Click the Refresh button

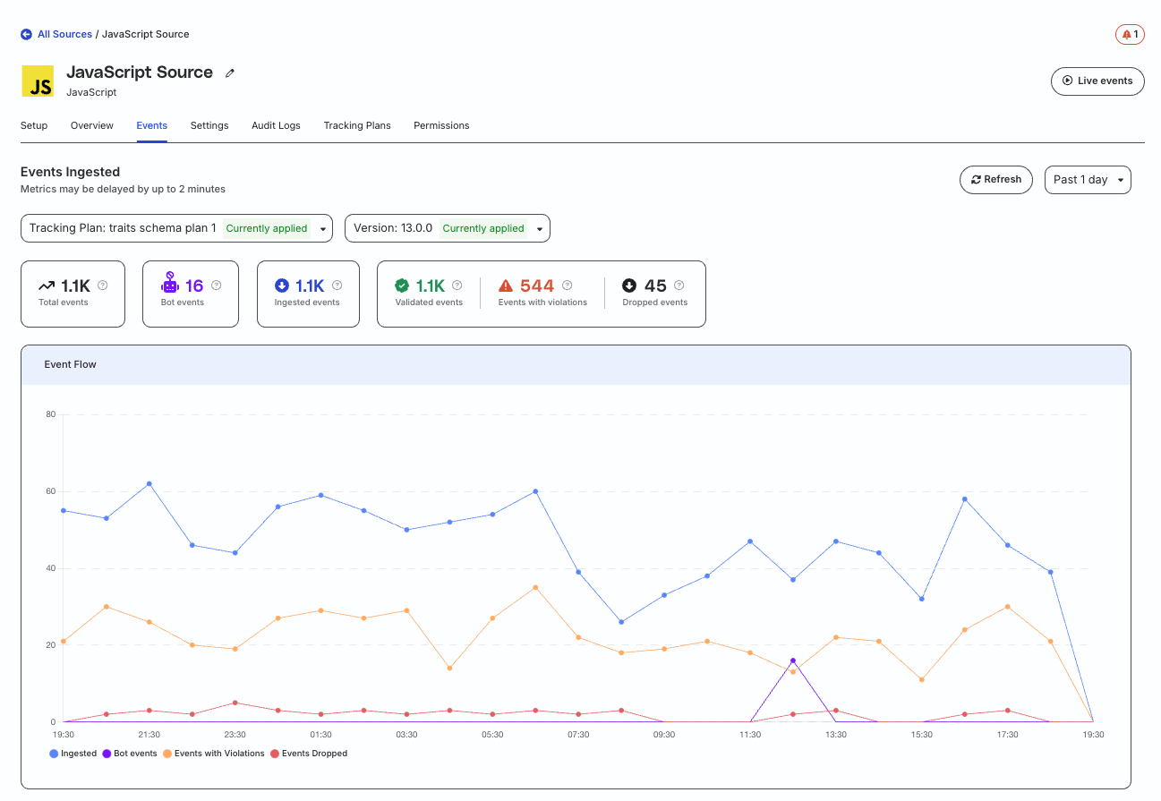(996, 180)
